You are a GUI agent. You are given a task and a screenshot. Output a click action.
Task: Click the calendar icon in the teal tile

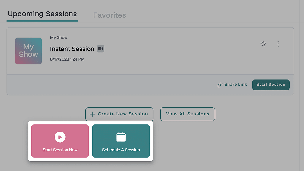(x=121, y=137)
